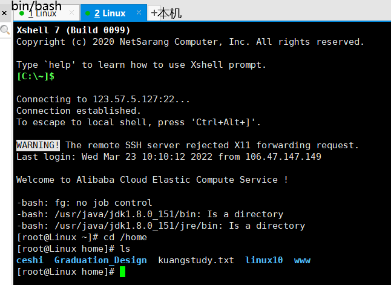
Task: Switch to the "1 Linux" session tab
Action: pyautogui.click(x=44, y=13)
